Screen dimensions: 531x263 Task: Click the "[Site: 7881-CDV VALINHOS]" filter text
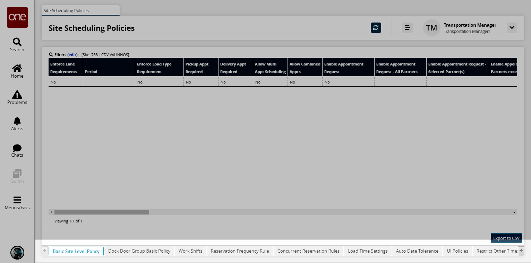coord(105,55)
